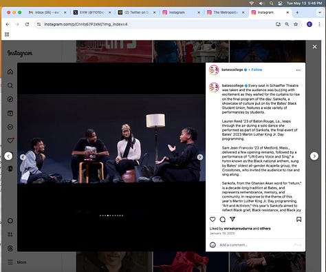Open Threads icon in the sidebar
Viewport: 326px width, 272px height.
[x=10, y=249]
